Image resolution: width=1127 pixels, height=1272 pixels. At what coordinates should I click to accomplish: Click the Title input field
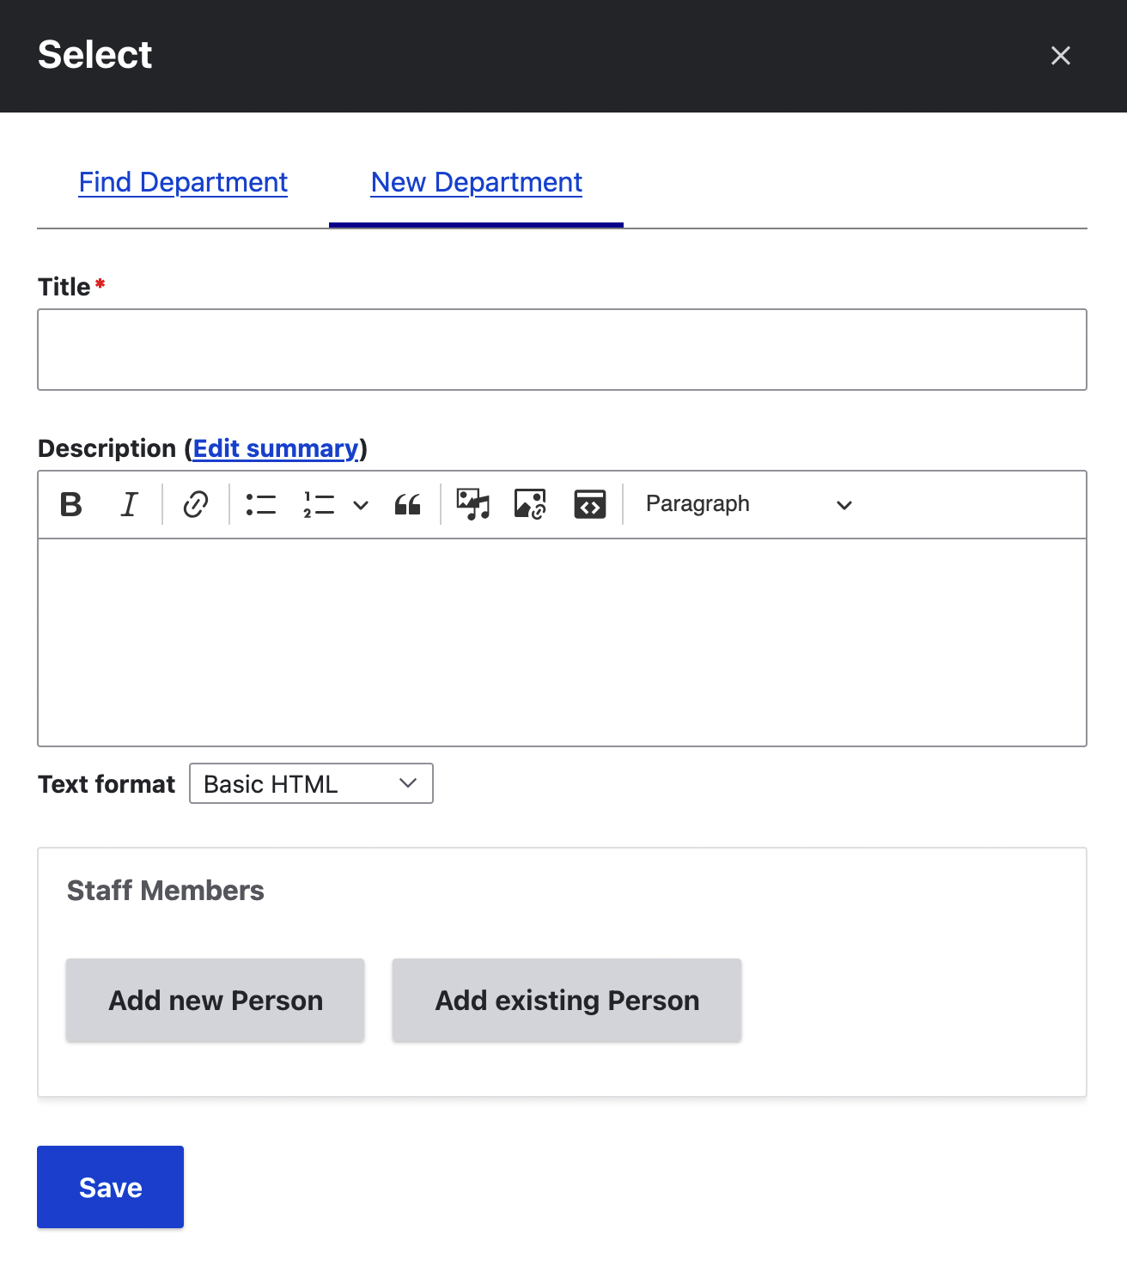[x=562, y=350]
